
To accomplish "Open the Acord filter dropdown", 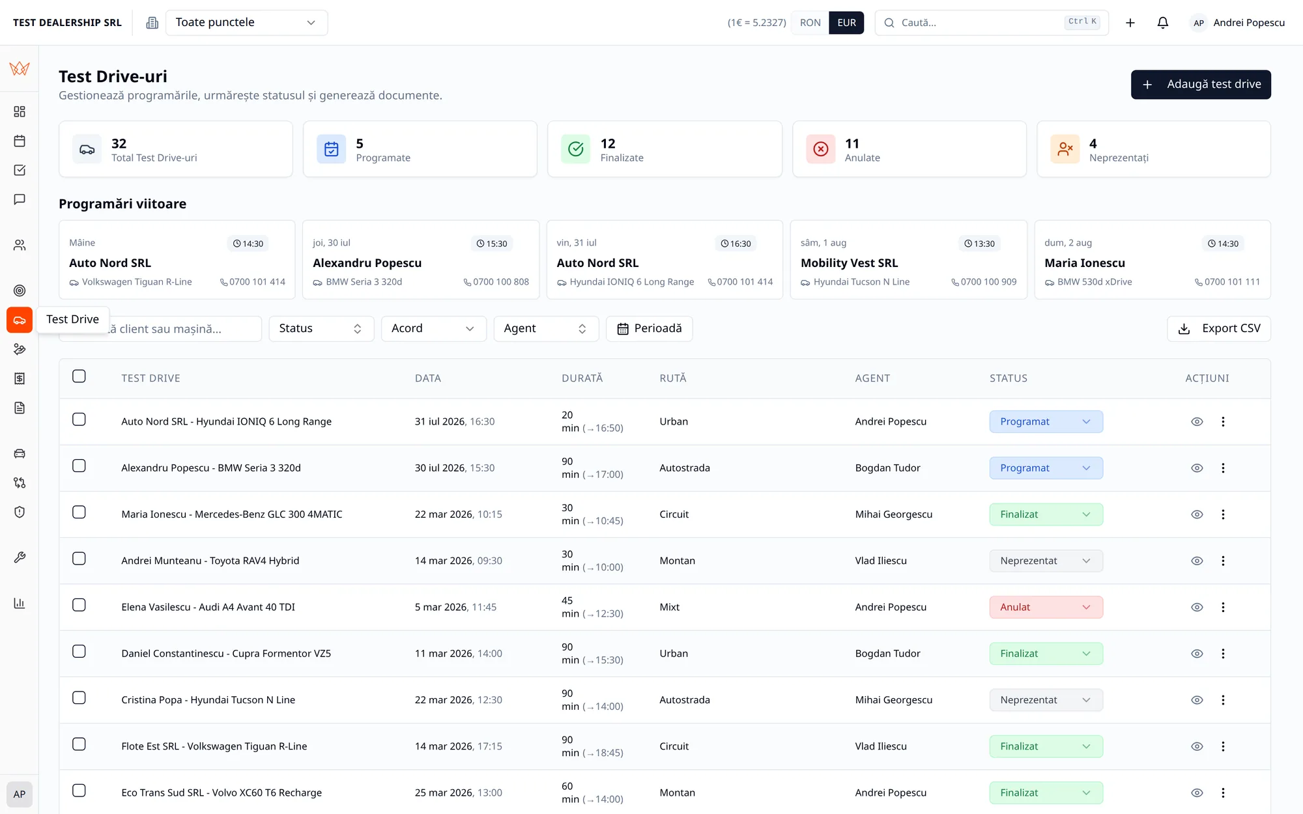I will click(433, 329).
